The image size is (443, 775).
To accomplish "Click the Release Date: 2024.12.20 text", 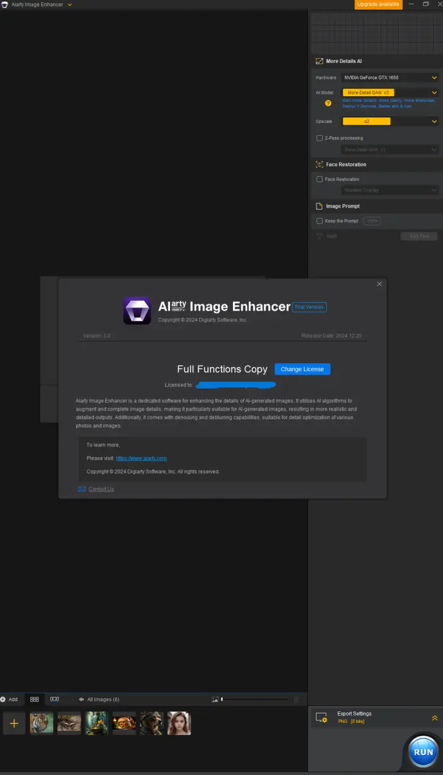I will (x=332, y=335).
